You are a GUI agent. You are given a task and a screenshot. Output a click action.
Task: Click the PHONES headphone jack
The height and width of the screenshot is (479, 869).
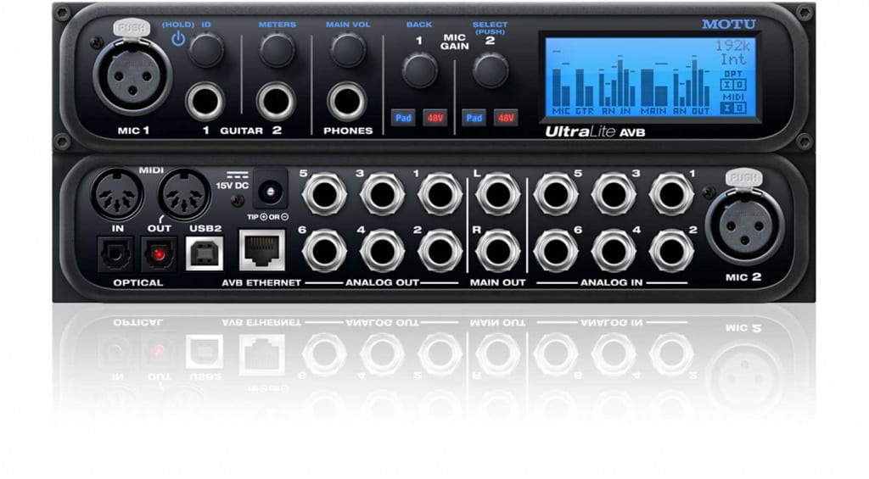coord(347,102)
